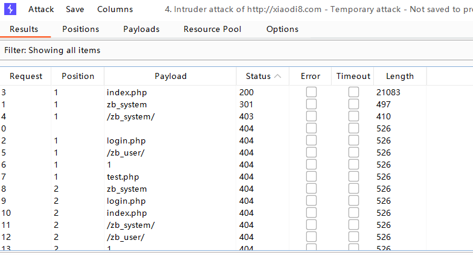
Task: Open the Resource Pool tab
Action: pos(213,29)
